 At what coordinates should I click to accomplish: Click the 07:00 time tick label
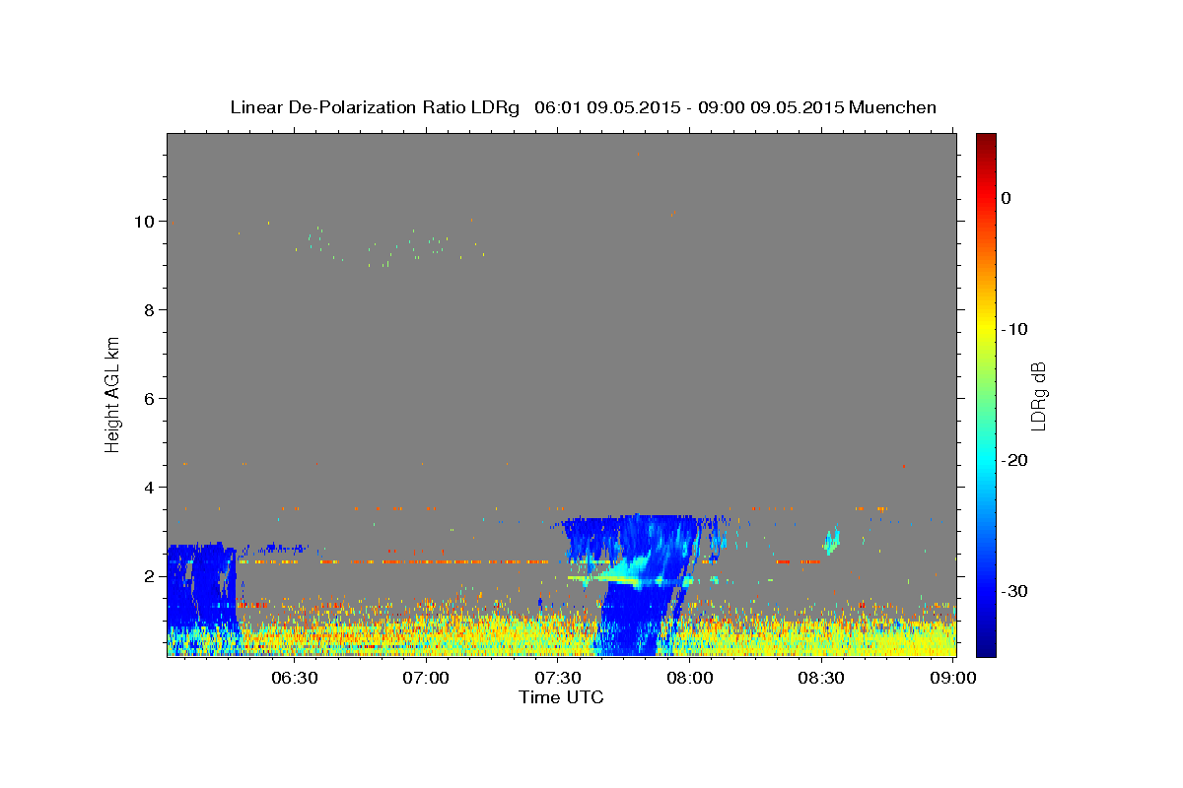tap(426, 679)
